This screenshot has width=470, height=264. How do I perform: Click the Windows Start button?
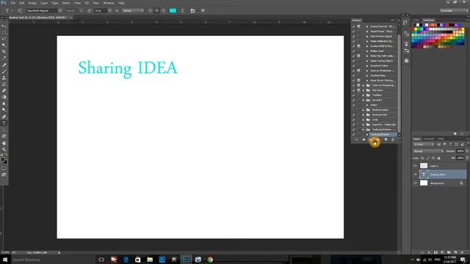coord(5,260)
